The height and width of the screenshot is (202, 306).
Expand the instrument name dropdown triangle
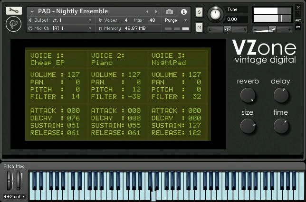point(32,12)
